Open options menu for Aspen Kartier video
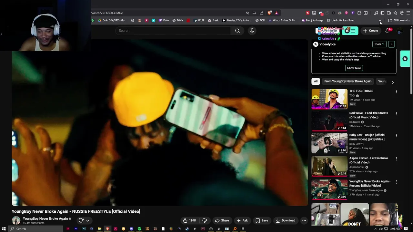413x232 pixels. click(396, 159)
